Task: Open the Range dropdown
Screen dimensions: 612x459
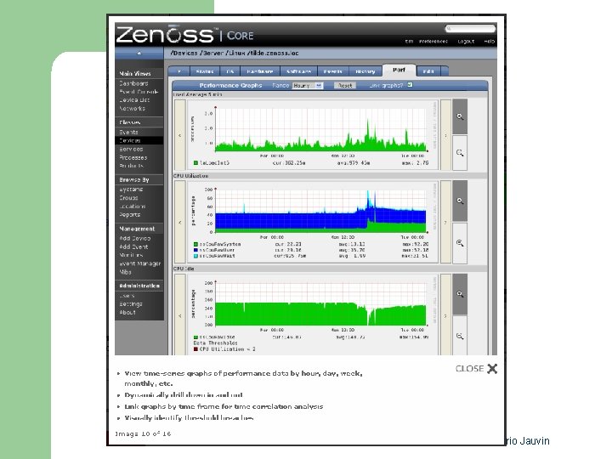Action: pos(308,86)
